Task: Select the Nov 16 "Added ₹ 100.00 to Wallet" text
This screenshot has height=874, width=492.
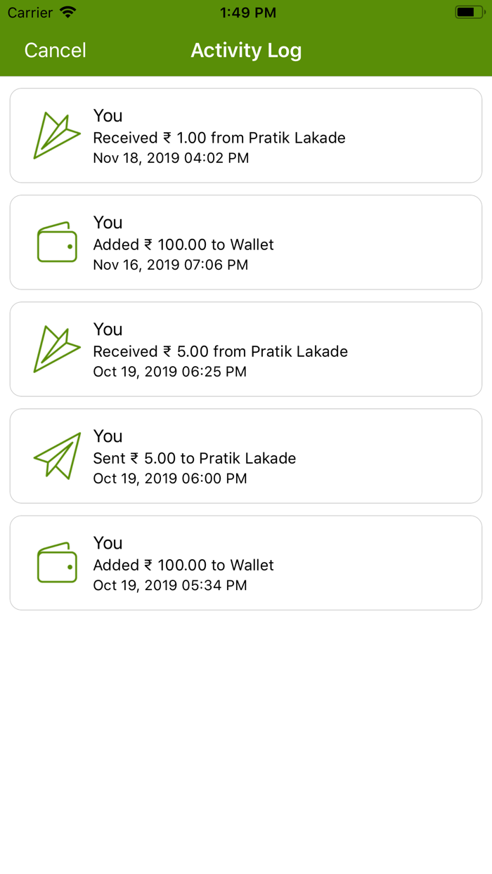Action: click(183, 244)
